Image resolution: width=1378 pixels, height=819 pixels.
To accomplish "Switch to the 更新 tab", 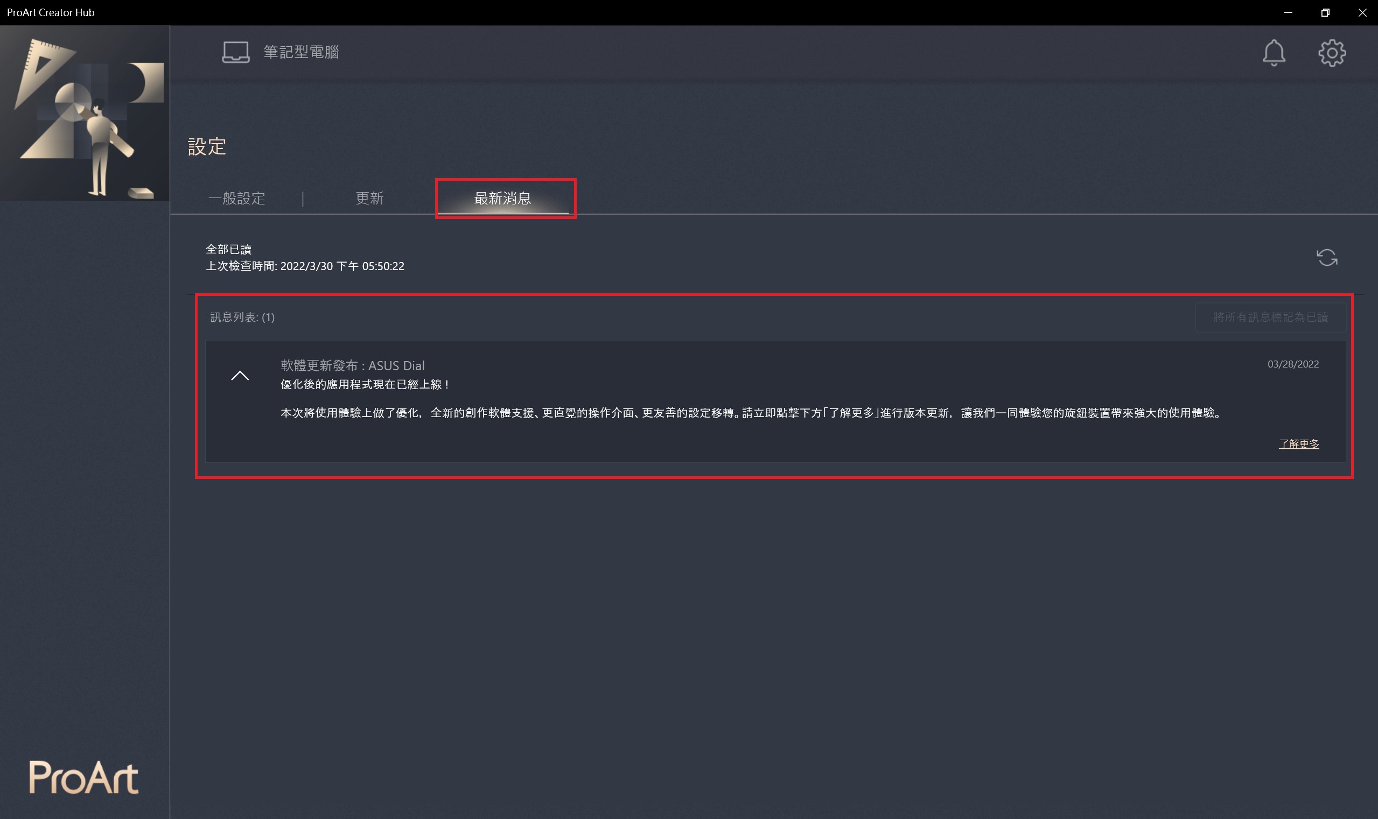I will tap(369, 199).
